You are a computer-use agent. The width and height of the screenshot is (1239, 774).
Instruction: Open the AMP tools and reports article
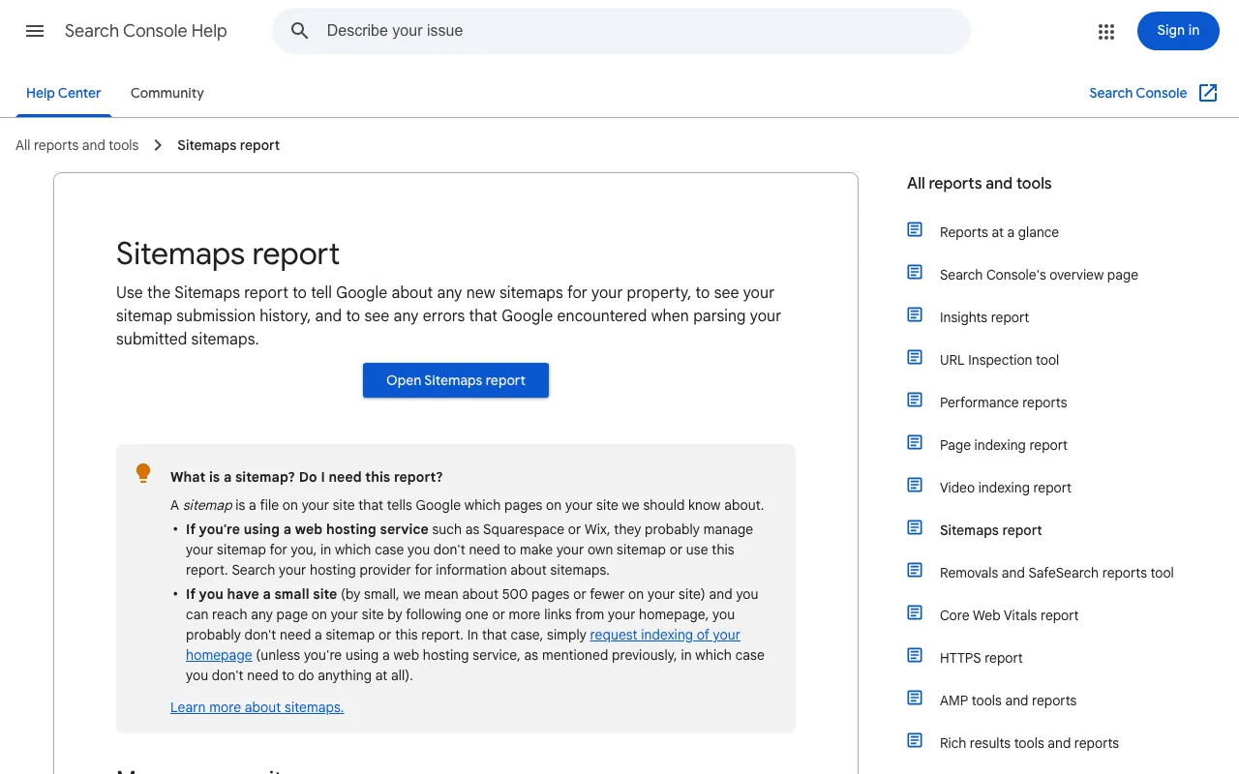pos(1008,700)
